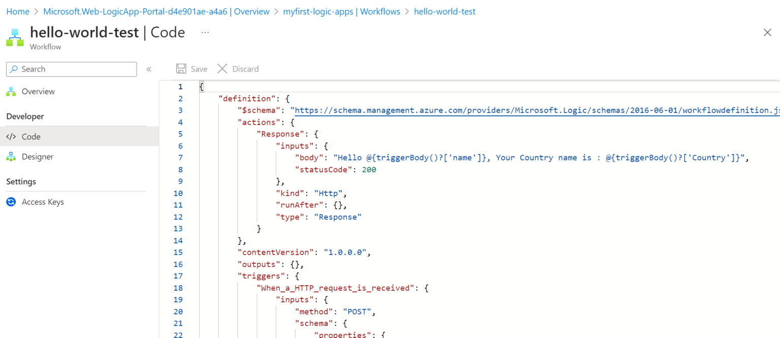Viewport: 780px width, 338px height.
Task: Open the Logic App Portal Overview breadcrumb
Action: pyautogui.click(x=156, y=11)
